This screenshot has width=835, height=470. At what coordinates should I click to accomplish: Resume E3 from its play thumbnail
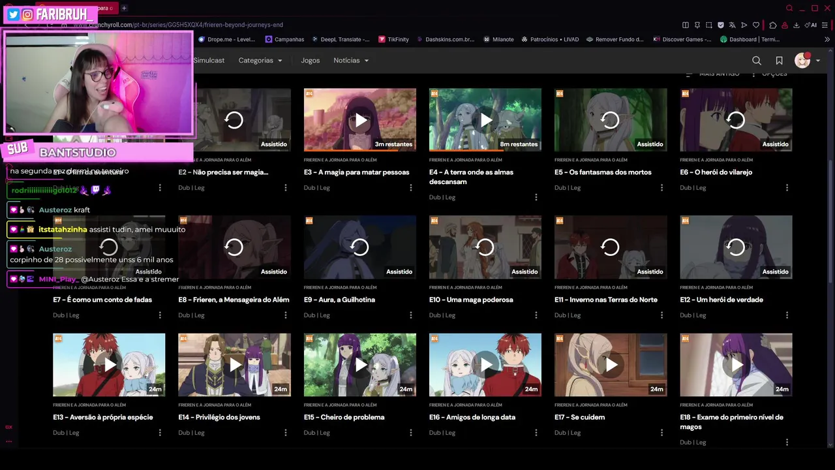(360, 120)
